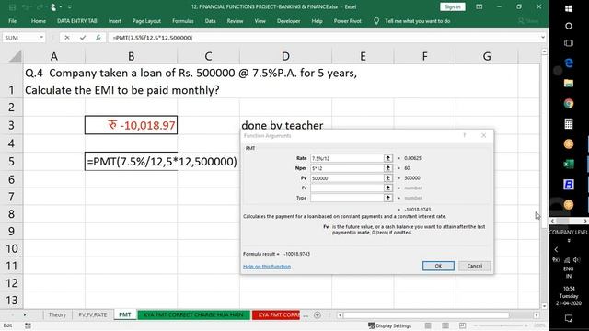589x331 pixels.
Task: Open Google Chrome from taskbar
Action: click(569, 104)
